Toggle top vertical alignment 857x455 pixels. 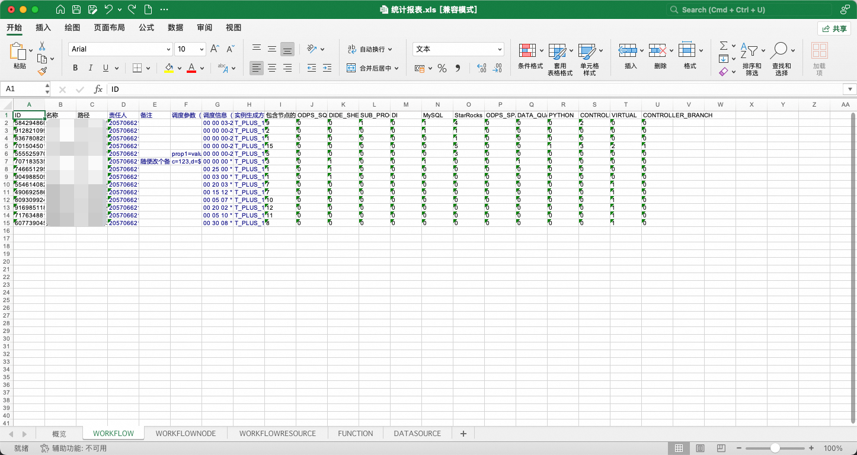[257, 49]
